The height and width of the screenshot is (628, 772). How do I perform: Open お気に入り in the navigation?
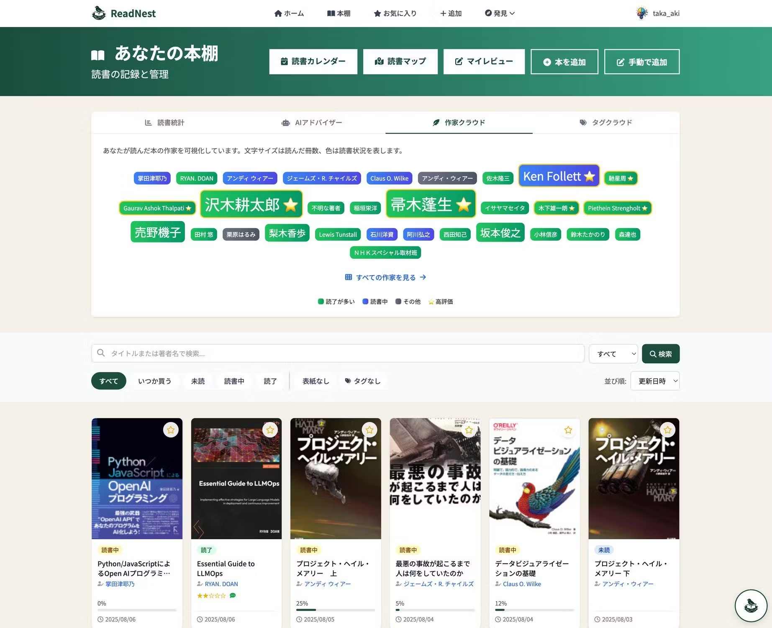(x=395, y=13)
